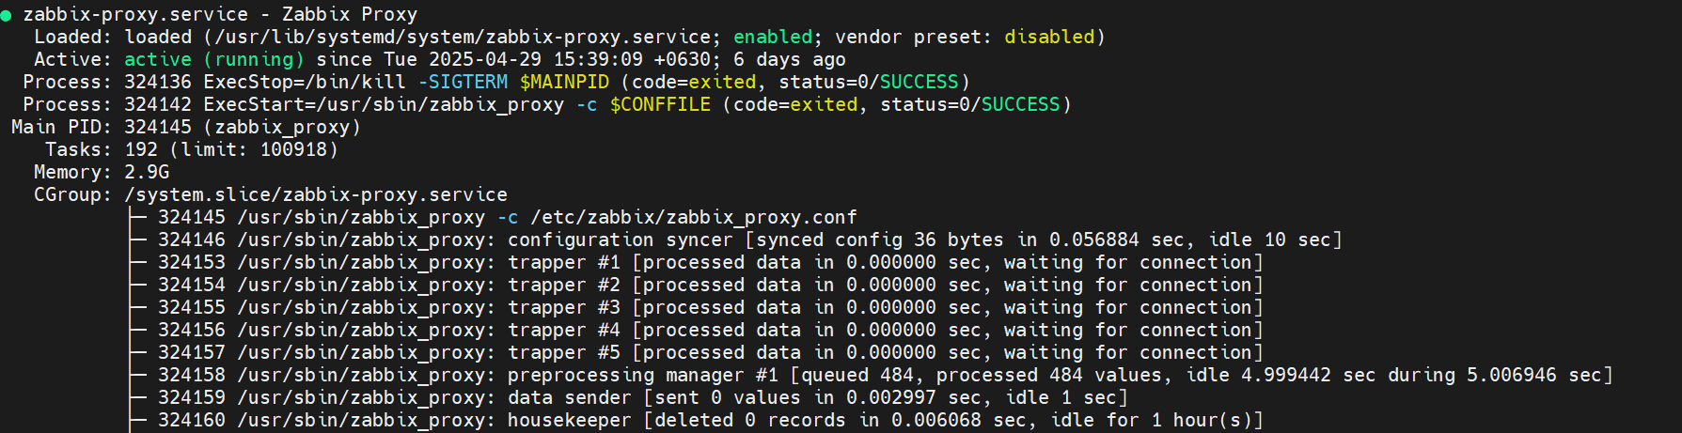Click the configuration syncer process line
Viewport: 1682px width, 433px height.
pos(750,240)
